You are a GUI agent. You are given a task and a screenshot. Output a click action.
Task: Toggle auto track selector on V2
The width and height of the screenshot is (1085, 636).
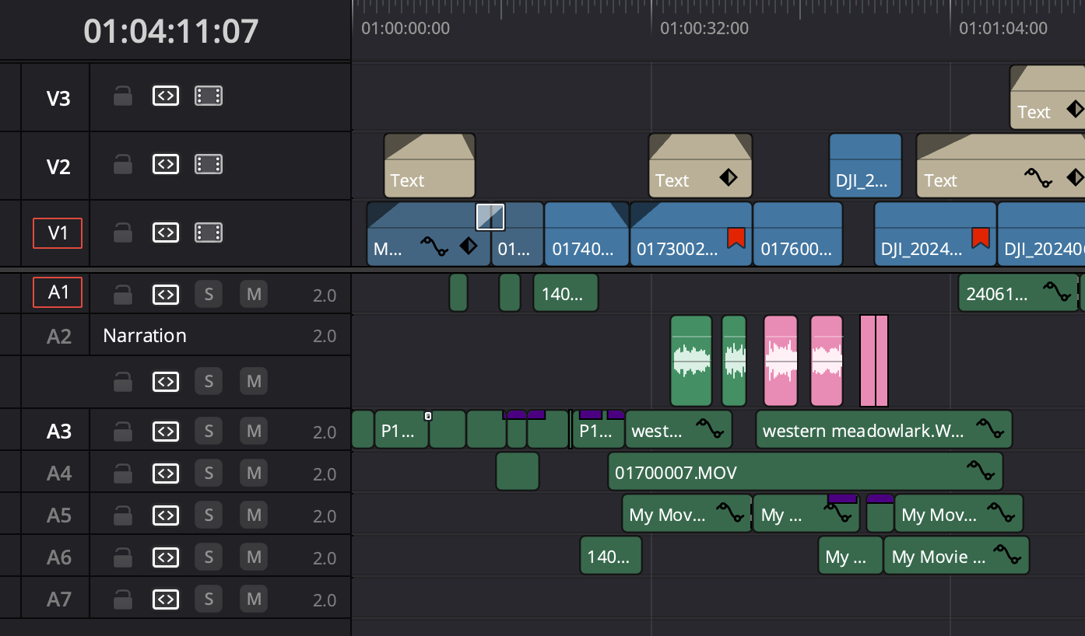(x=165, y=164)
